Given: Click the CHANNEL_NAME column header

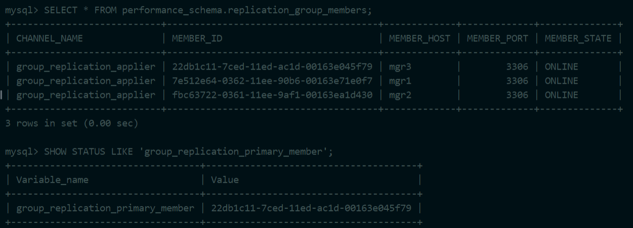Looking at the screenshot, I should pos(50,38).
